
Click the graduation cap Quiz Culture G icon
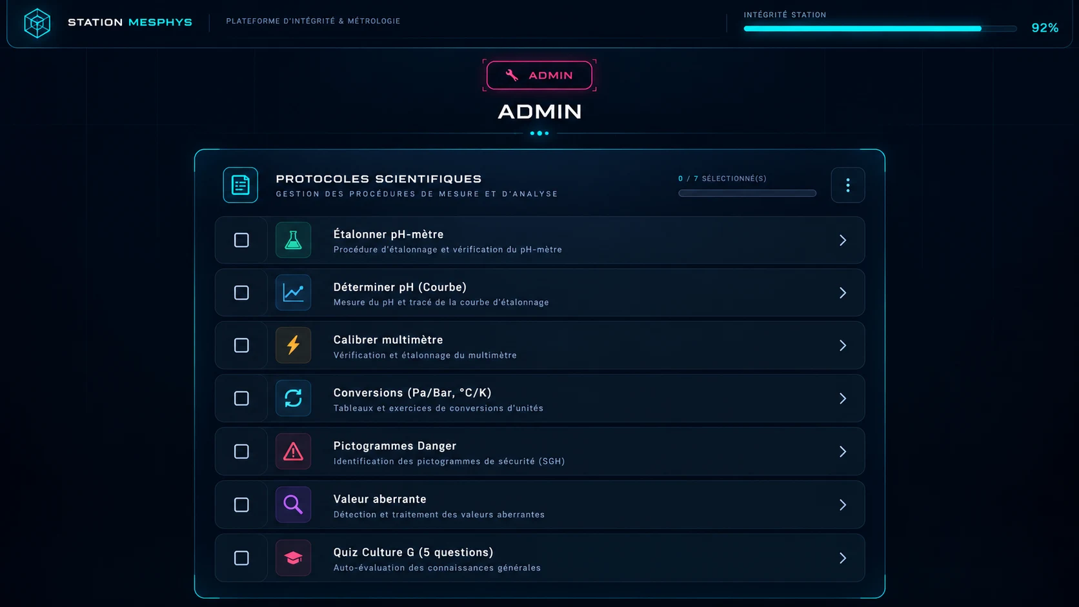293,558
